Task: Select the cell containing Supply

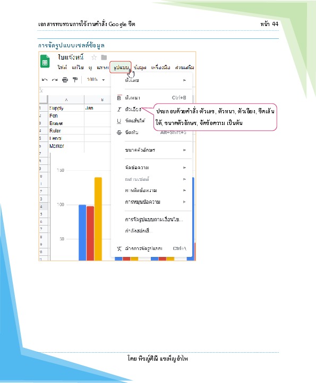Action: [66, 108]
